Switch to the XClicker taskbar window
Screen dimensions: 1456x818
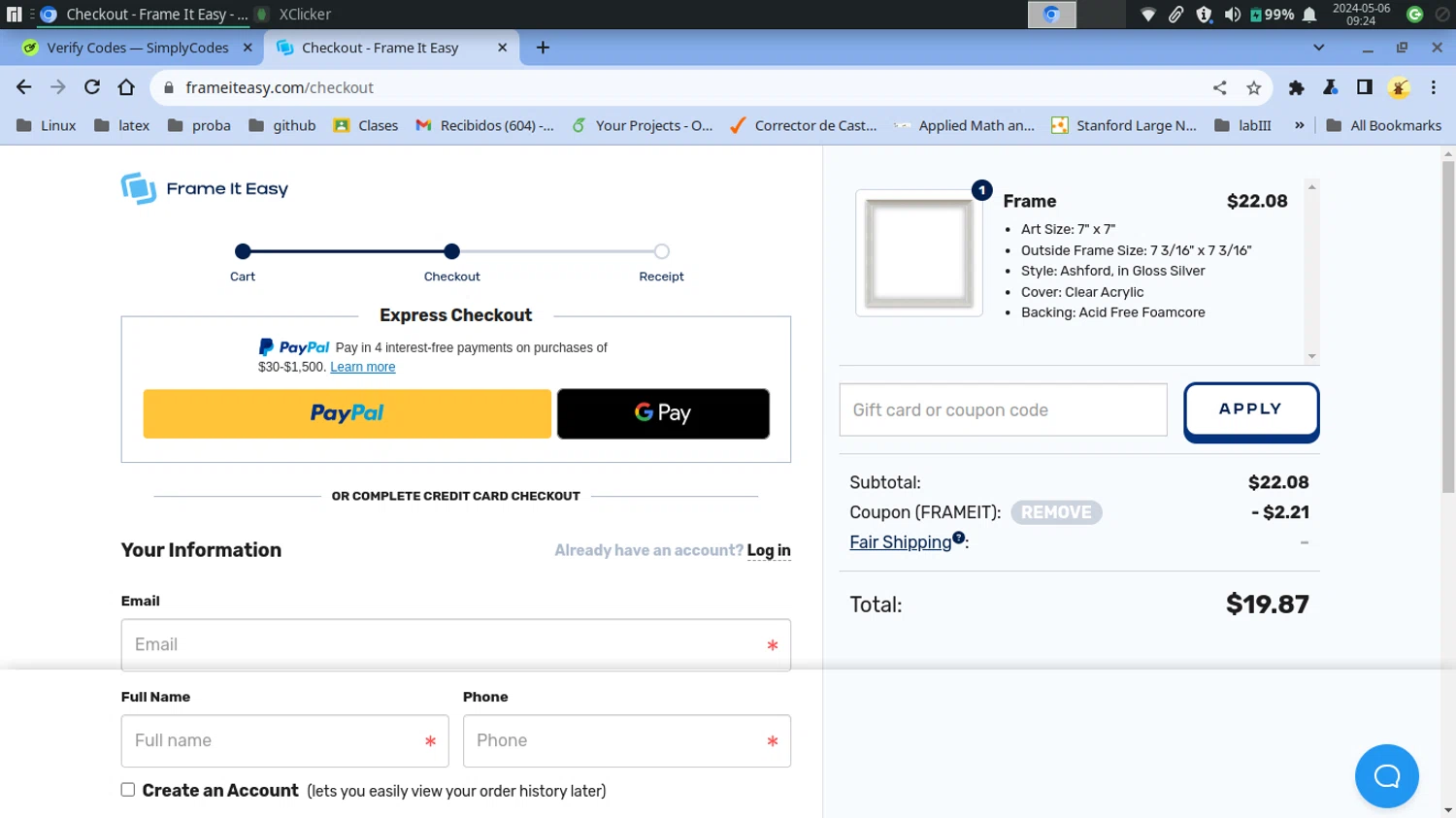(x=294, y=15)
